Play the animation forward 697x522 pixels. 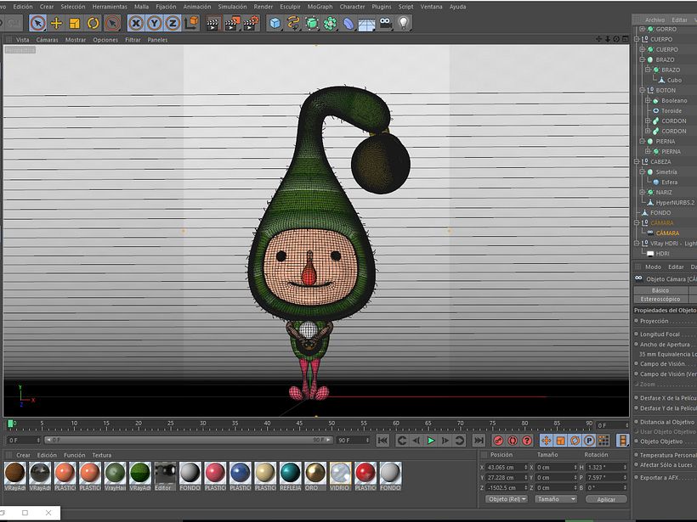[431, 441]
